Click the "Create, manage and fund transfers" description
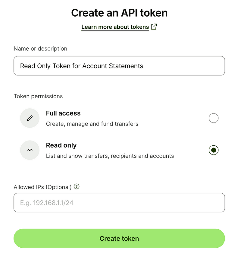The width and height of the screenshot is (241, 254). (92, 124)
